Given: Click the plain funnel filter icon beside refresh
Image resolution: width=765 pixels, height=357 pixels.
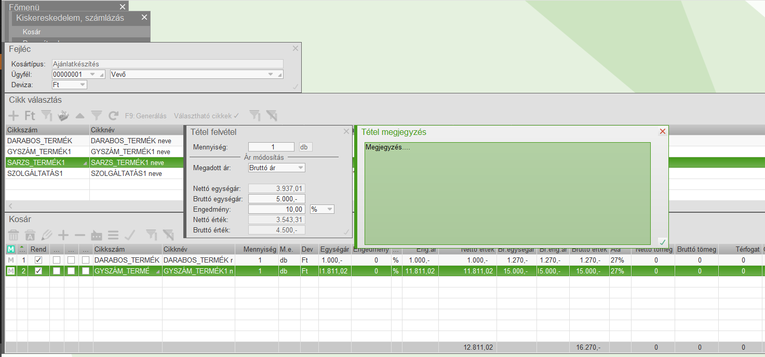Looking at the screenshot, I should [97, 116].
